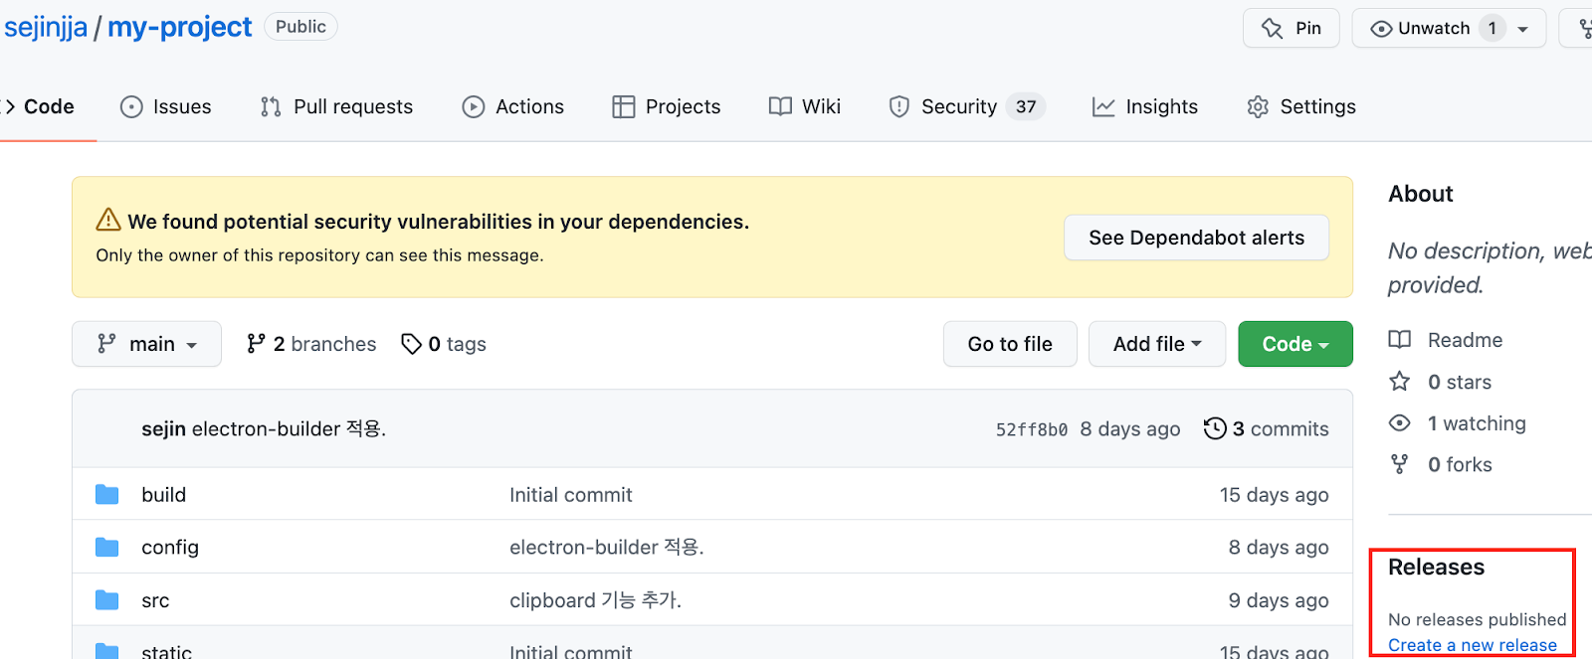Viewport: 1592px width, 659px height.
Task: Click the Pull requests branch icon
Action: point(271,106)
